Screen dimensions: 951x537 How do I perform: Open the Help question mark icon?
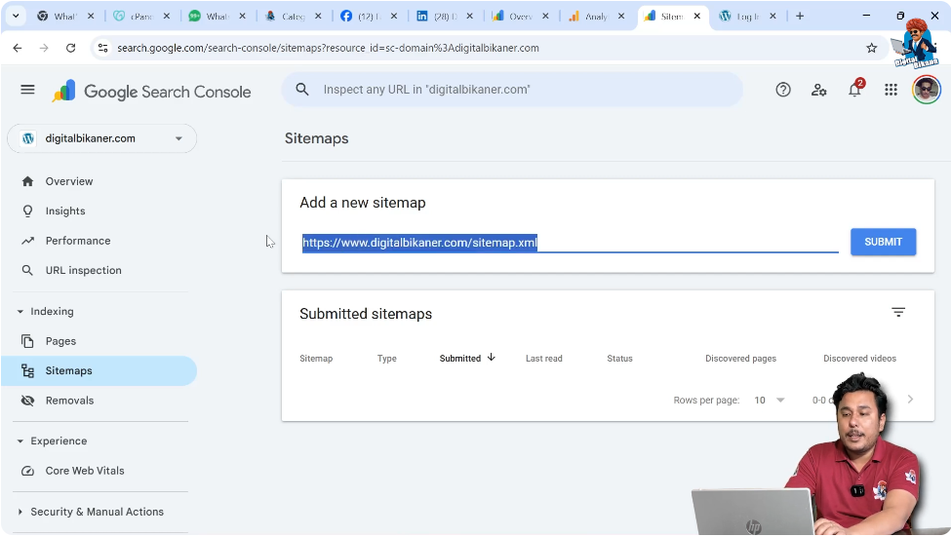[783, 90]
